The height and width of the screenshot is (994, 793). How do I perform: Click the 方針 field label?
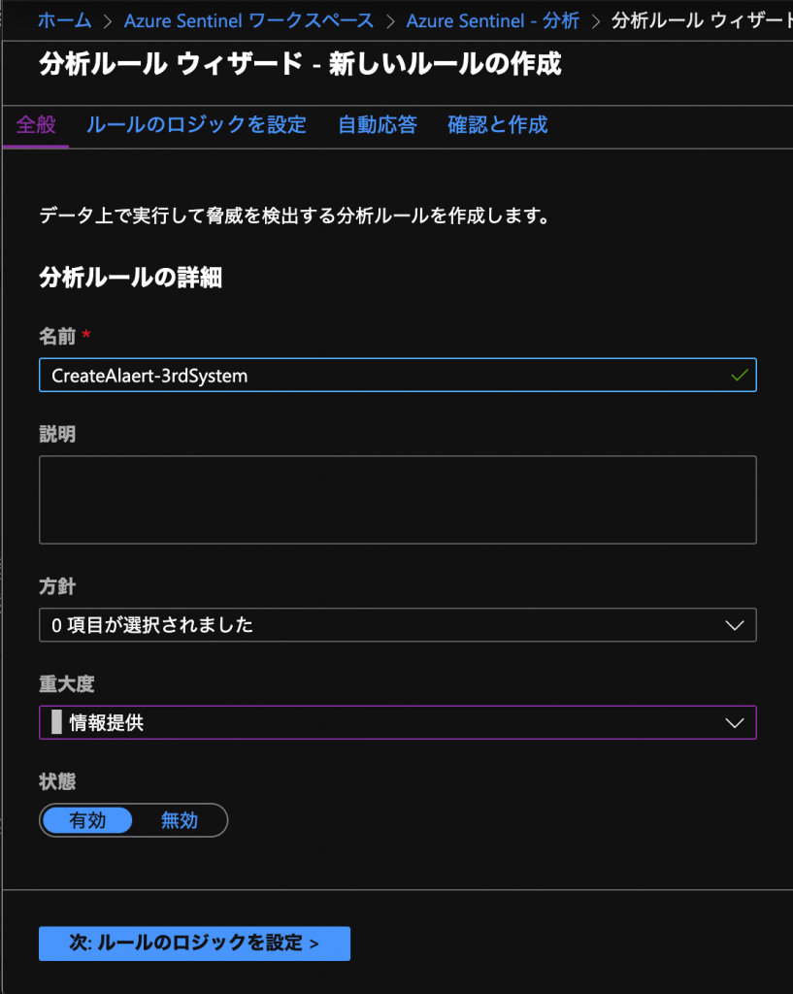tap(57, 586)
